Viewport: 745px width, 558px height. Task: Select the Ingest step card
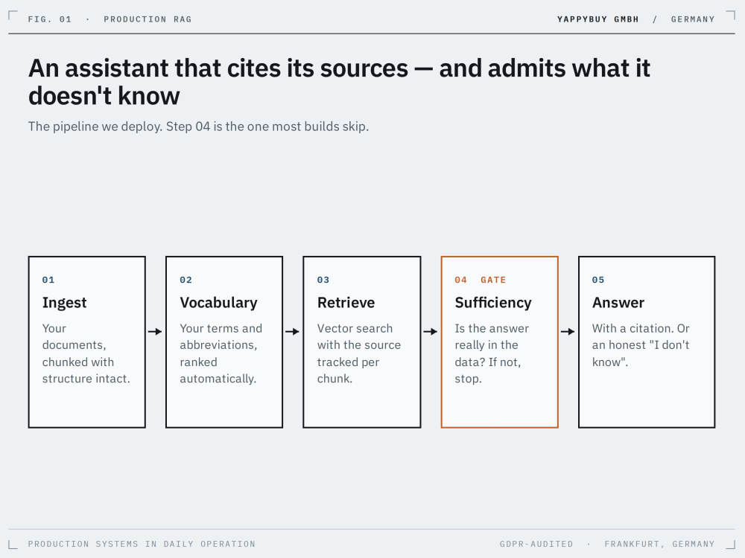tap(87, 342)
